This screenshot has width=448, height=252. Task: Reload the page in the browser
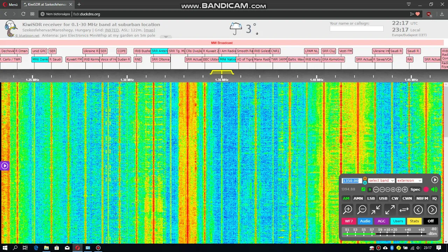pos(23,14)
